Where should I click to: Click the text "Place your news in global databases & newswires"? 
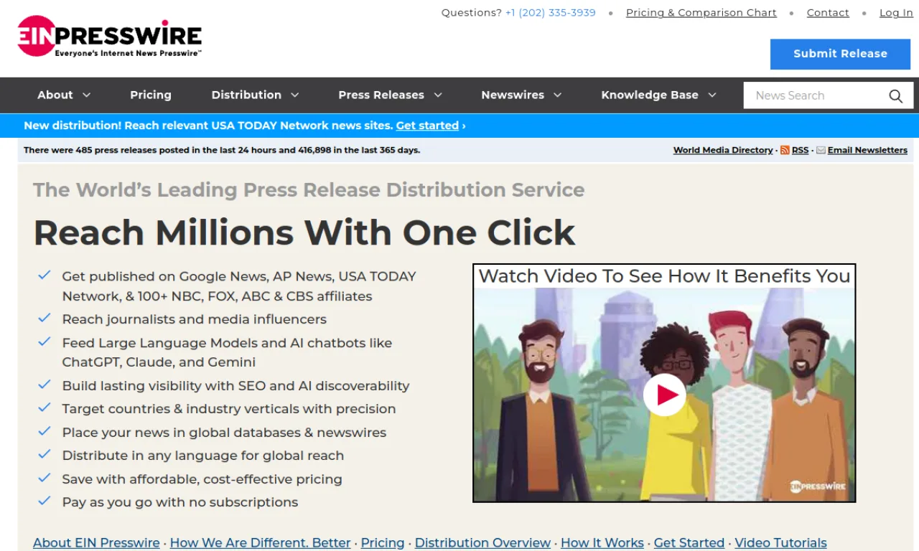(224, 433)
